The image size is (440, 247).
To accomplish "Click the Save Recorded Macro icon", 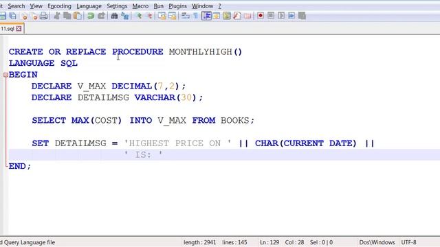I will (x=302, y=16).
